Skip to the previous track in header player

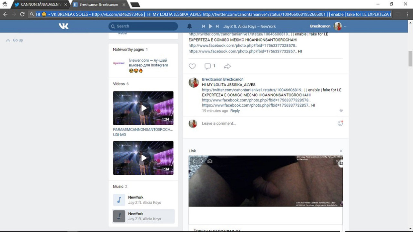[x=204, y=26]
